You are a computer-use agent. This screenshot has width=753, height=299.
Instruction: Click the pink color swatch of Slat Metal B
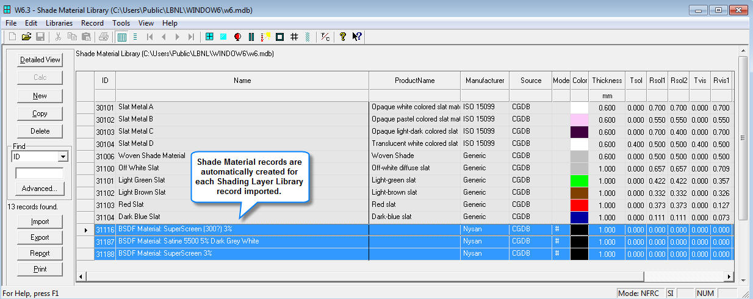(x=580, y=120)
